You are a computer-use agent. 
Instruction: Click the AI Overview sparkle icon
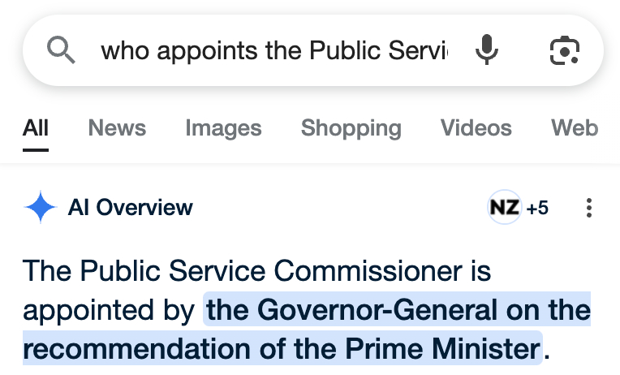40,208
